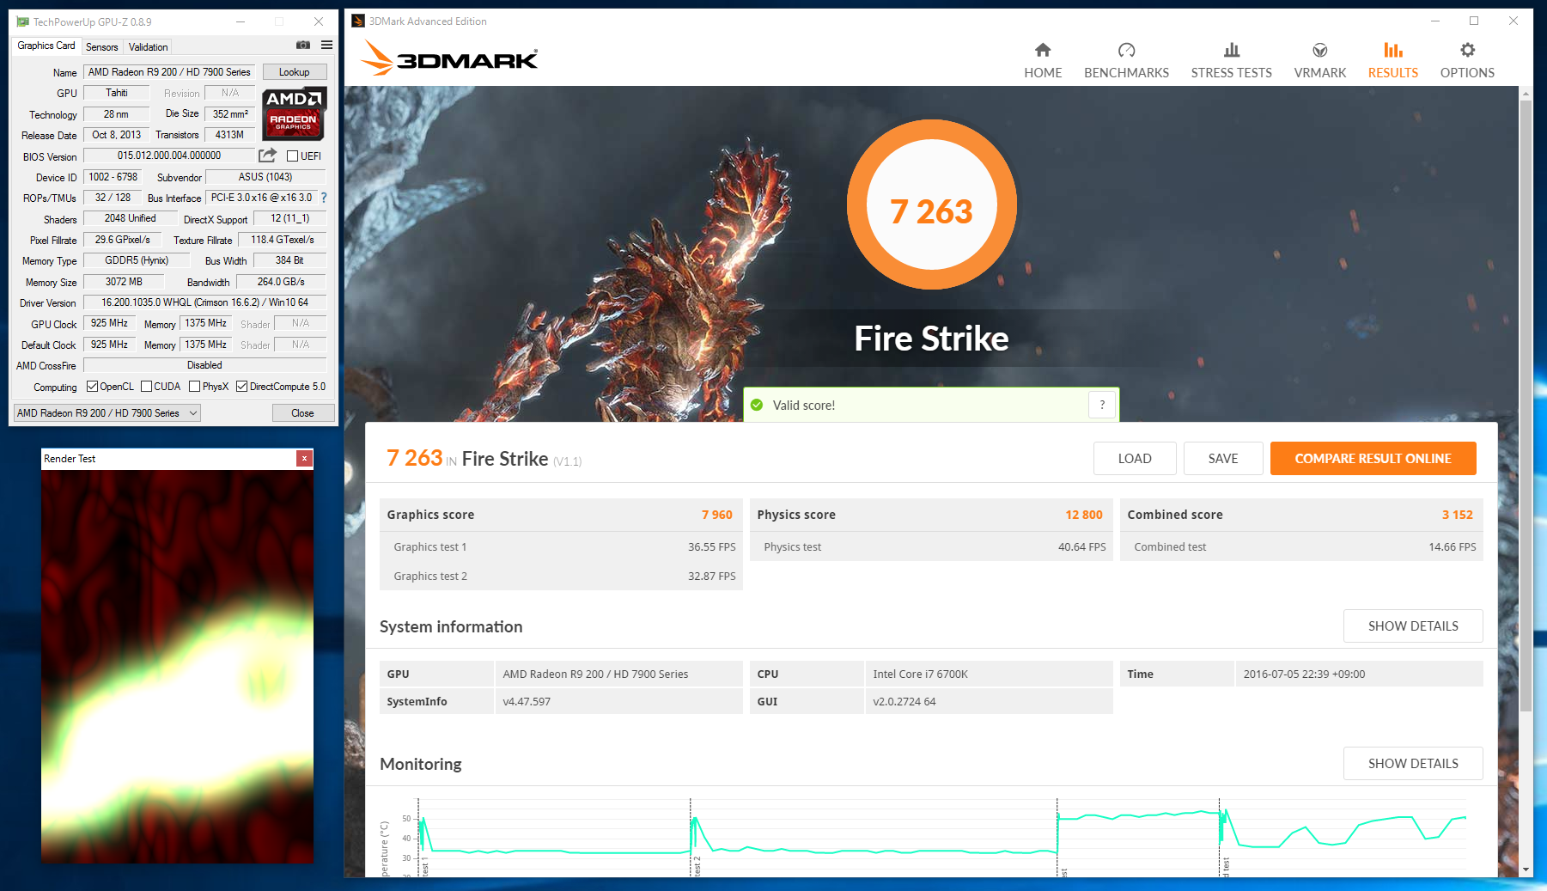Click the LOAD button
This screenshot has width=1547, height=891.
[x=1135, y=459]
